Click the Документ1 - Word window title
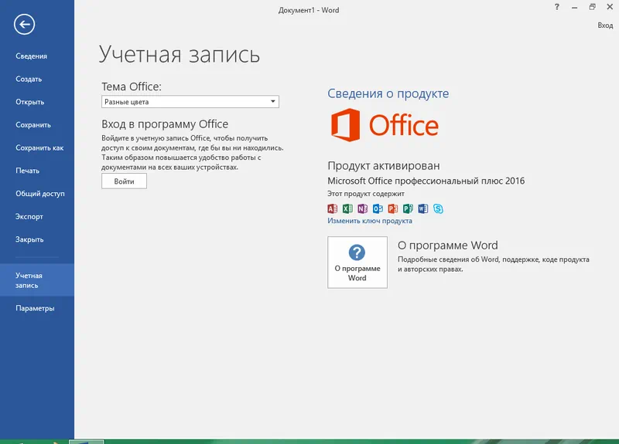Viewport: 619px width, 444px height. point(308,10)
